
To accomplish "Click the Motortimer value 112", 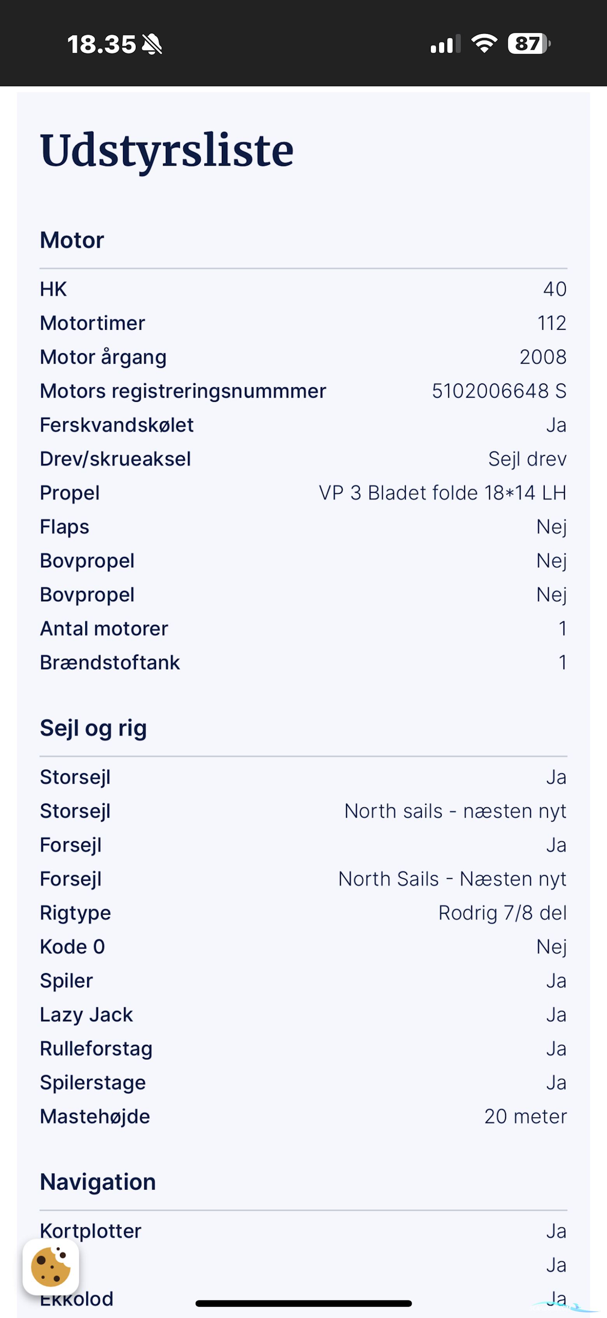I will pos(552,323).
